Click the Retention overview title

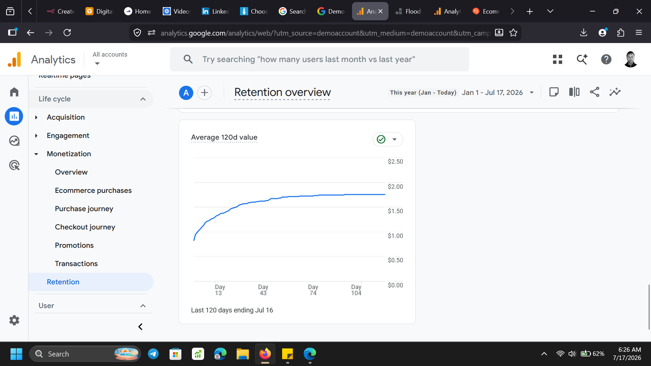[x=282, y=92]
